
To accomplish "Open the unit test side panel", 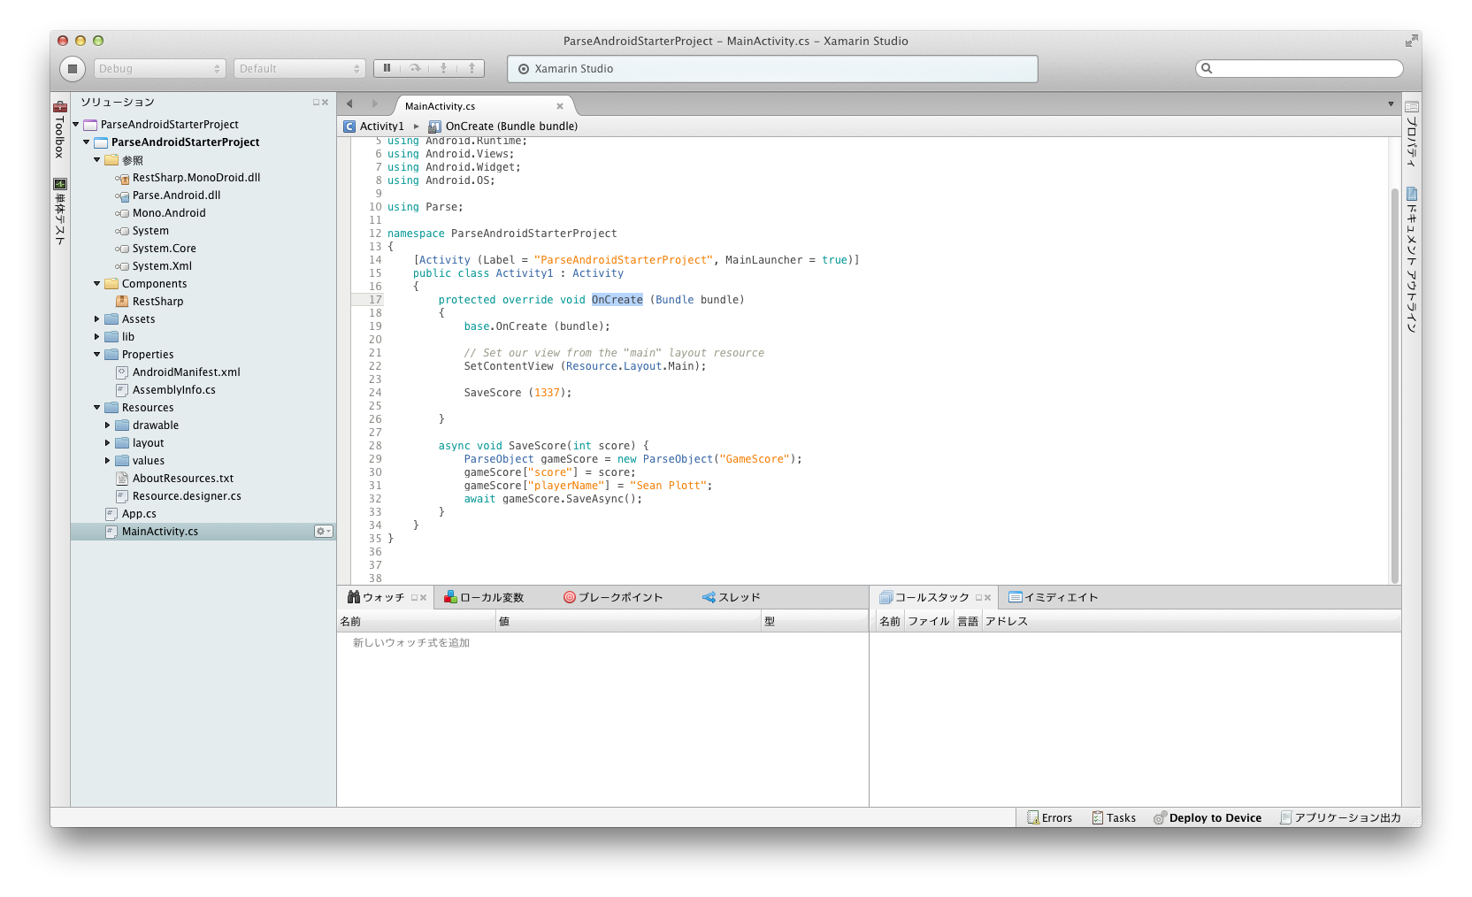I will point(60,212).
